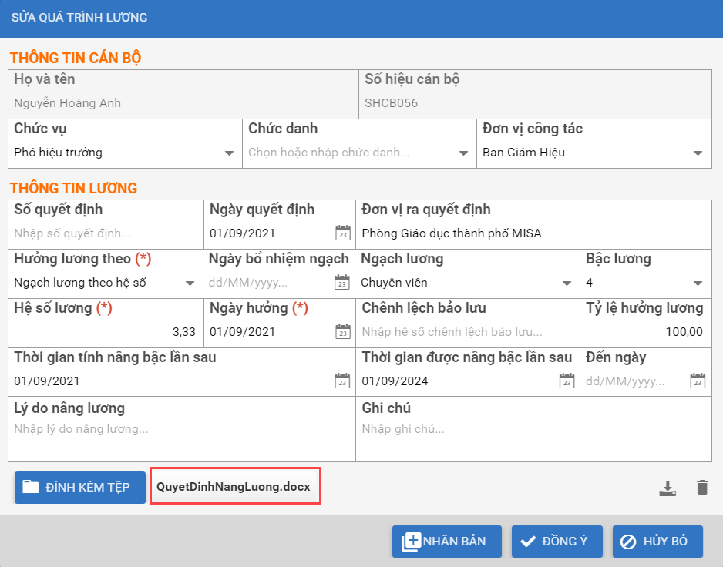Cancel with the HỦY BỎ button
This screenshot has height=567, width=723.
[x=657, y=541]
